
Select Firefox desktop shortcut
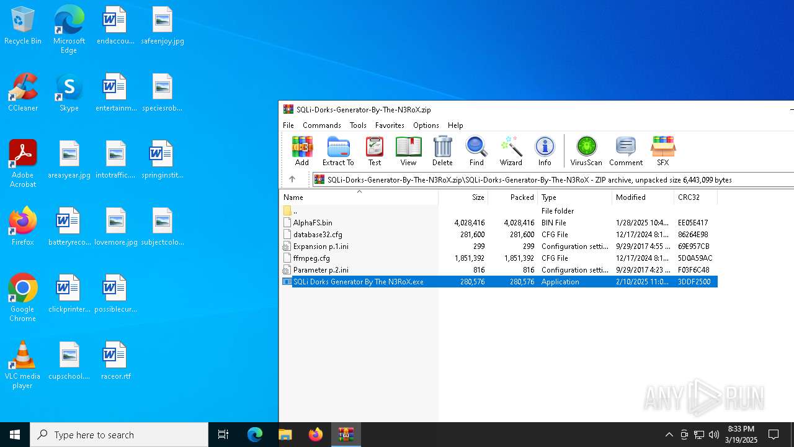(x=23, y=227)
